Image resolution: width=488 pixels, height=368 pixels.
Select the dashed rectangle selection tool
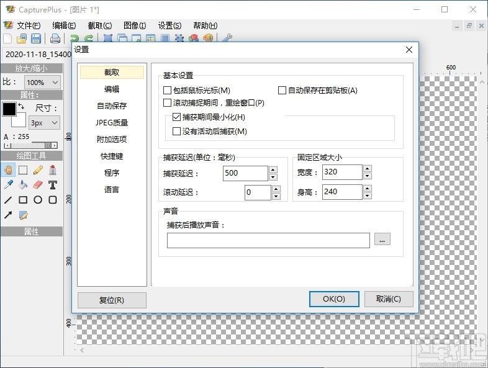(23, 170)
